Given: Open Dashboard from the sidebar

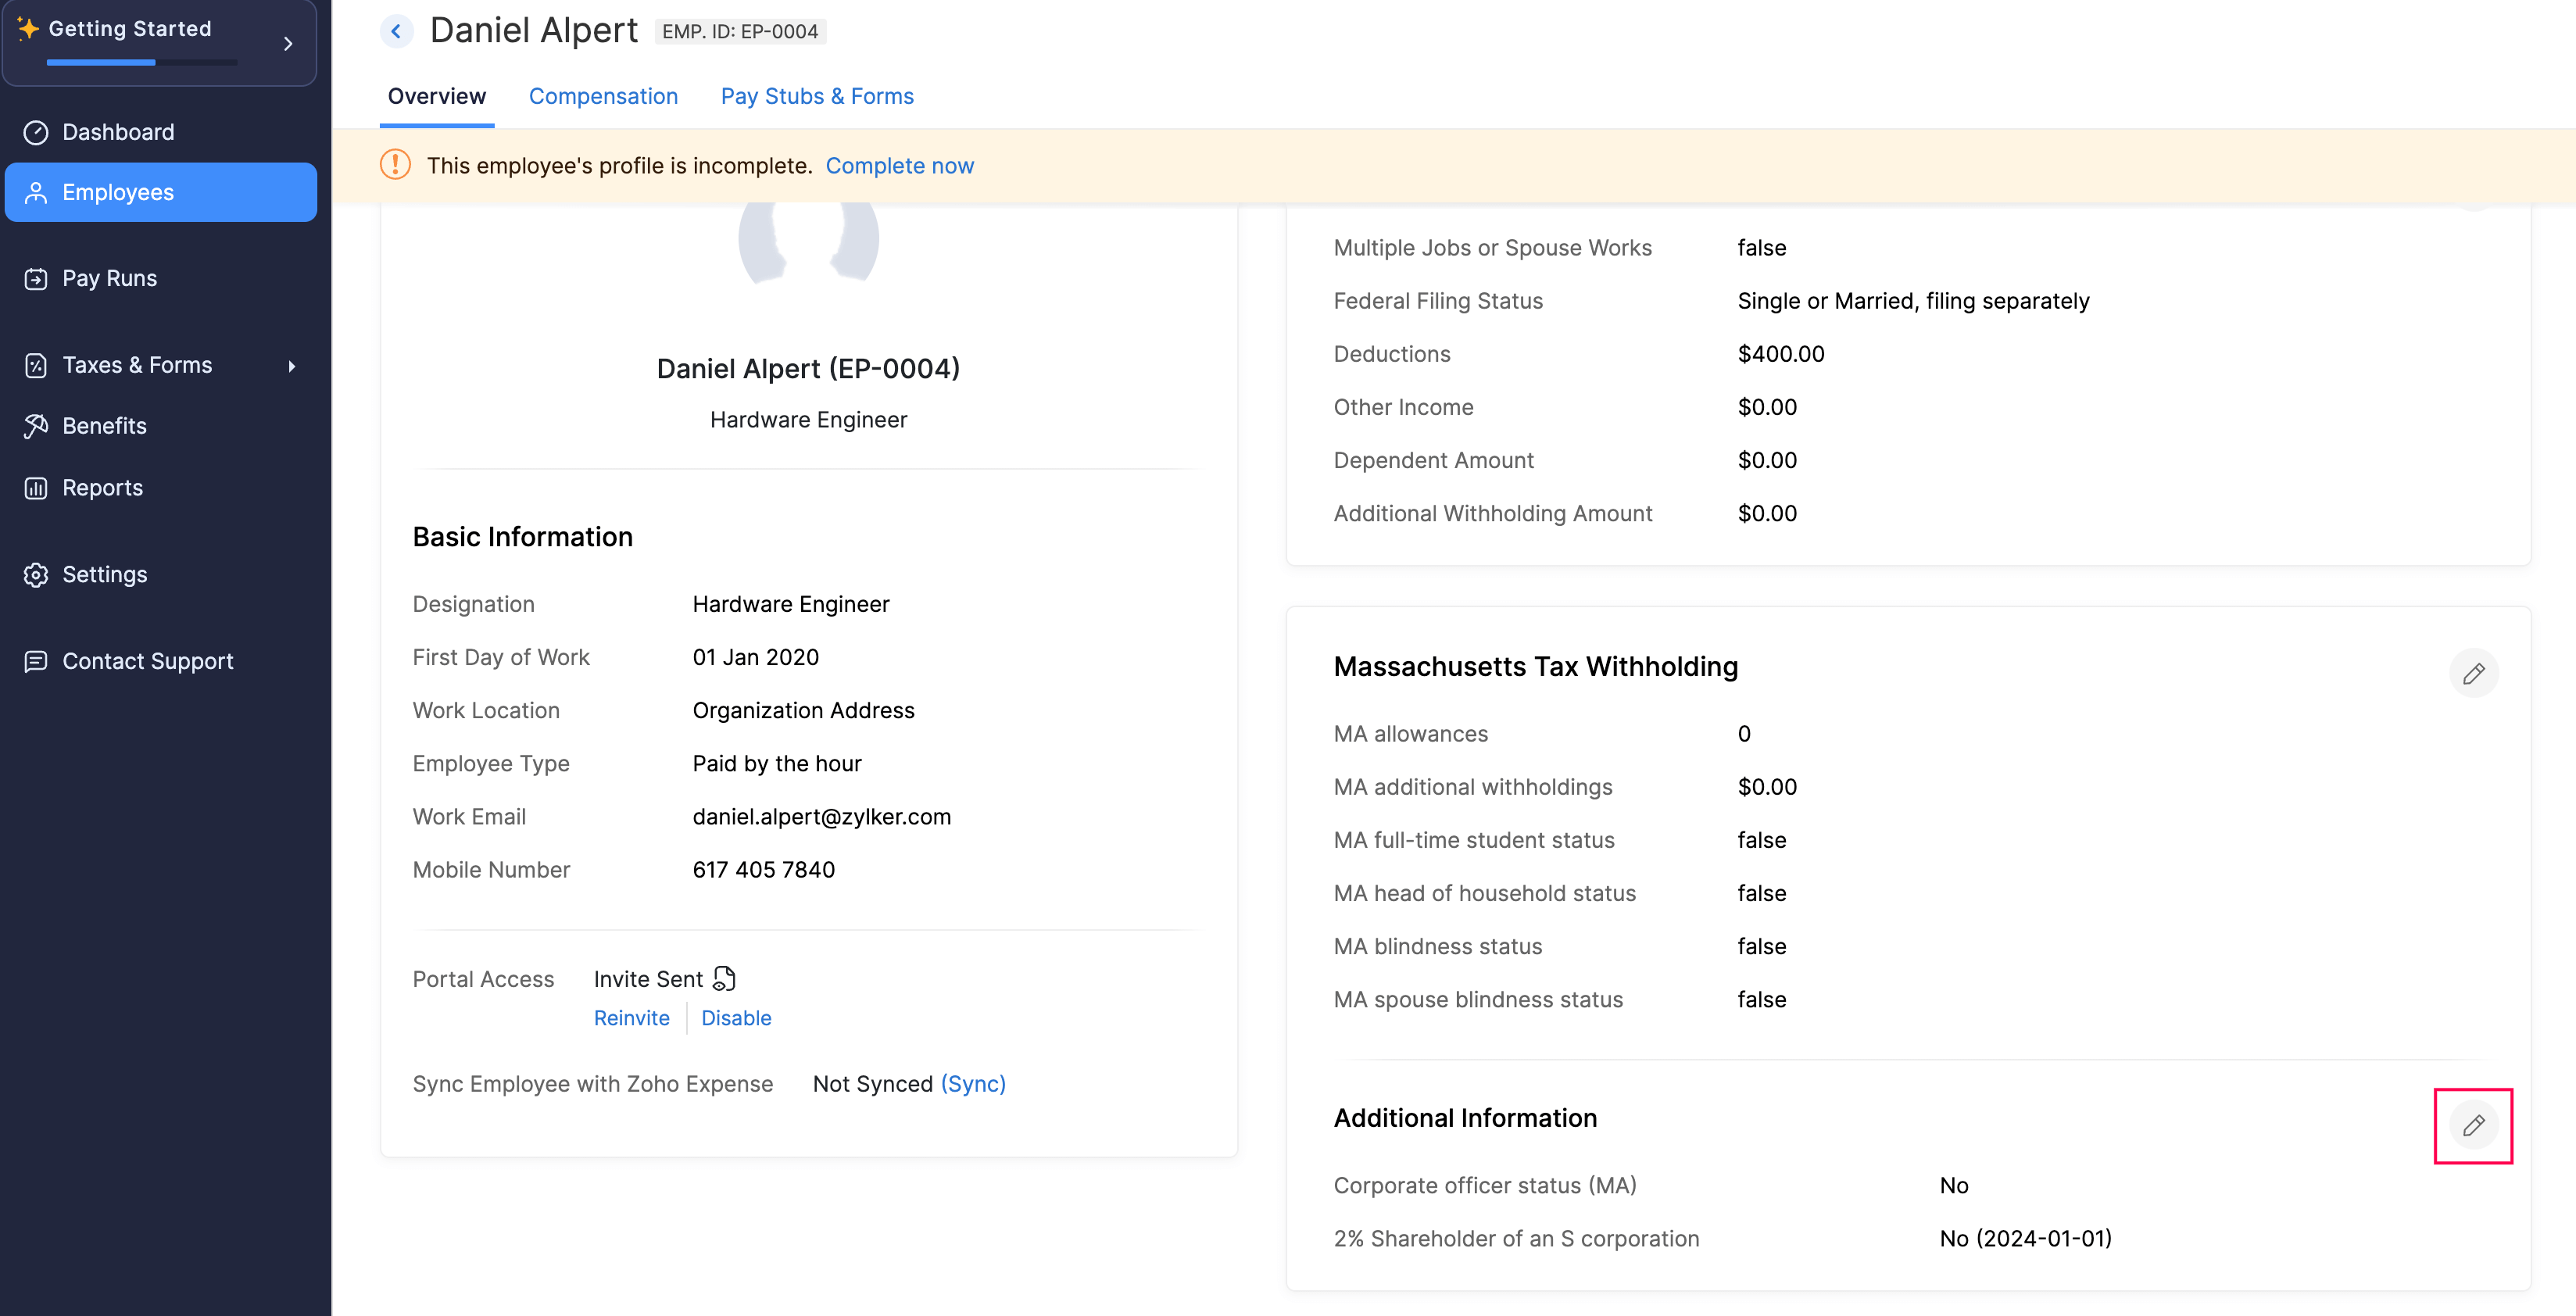Looking at the screenshot, I should click(118, 132).
